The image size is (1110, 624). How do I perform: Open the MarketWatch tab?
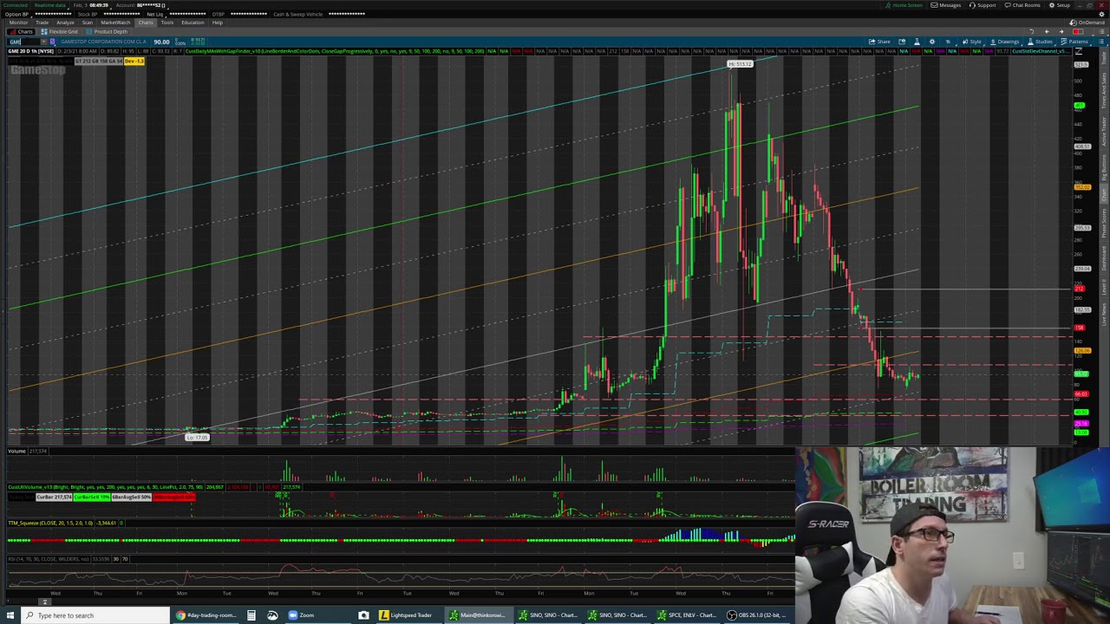[x=115, y=23]
